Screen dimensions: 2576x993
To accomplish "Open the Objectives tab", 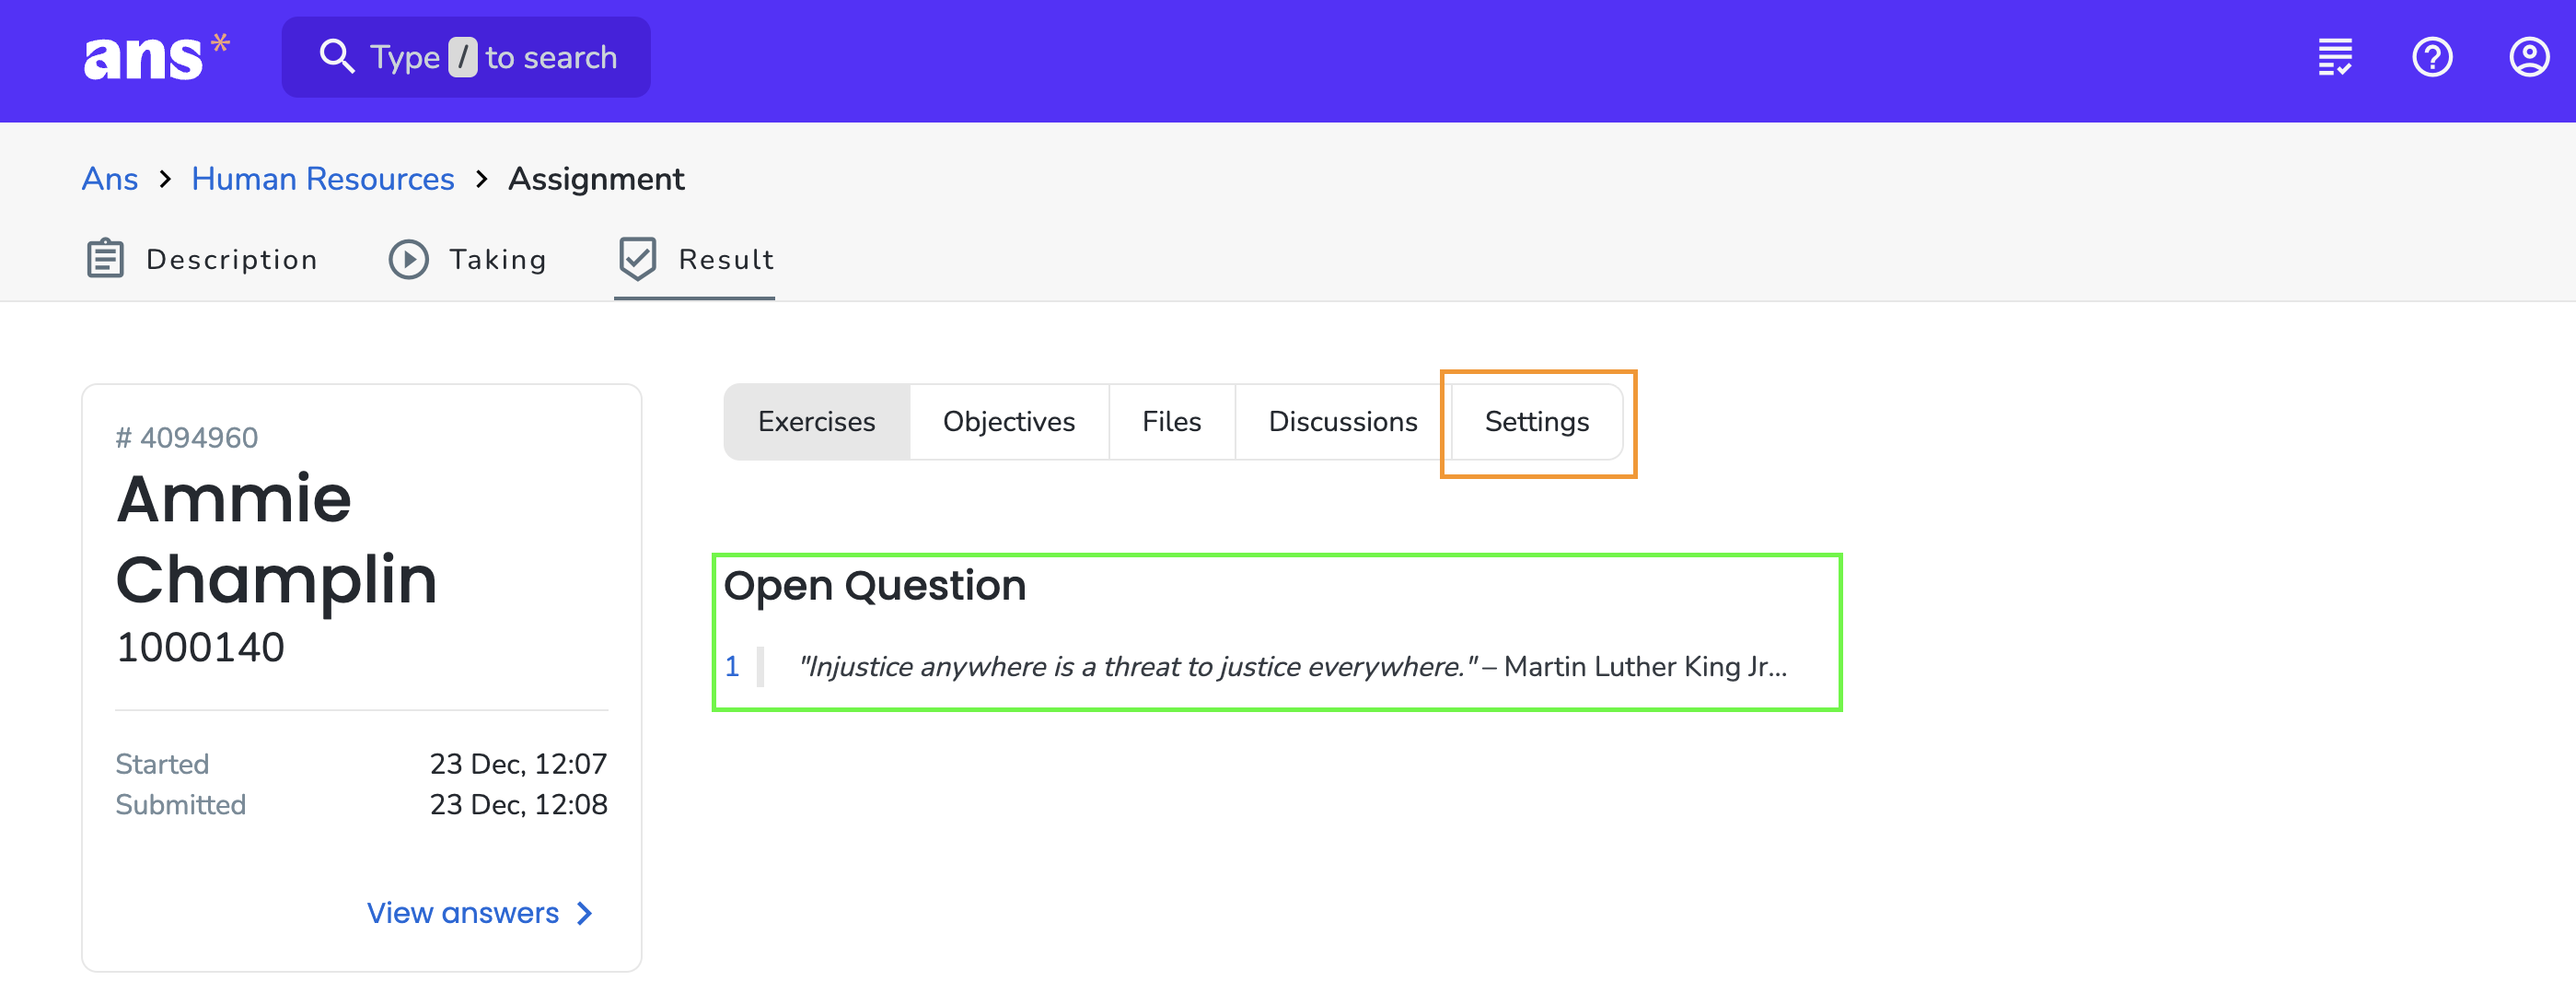I will (1008, 421).
